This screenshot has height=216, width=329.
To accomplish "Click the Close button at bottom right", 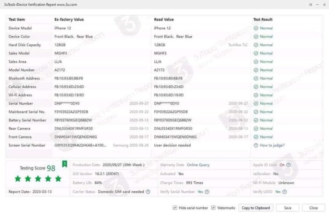I will (313, 208).
